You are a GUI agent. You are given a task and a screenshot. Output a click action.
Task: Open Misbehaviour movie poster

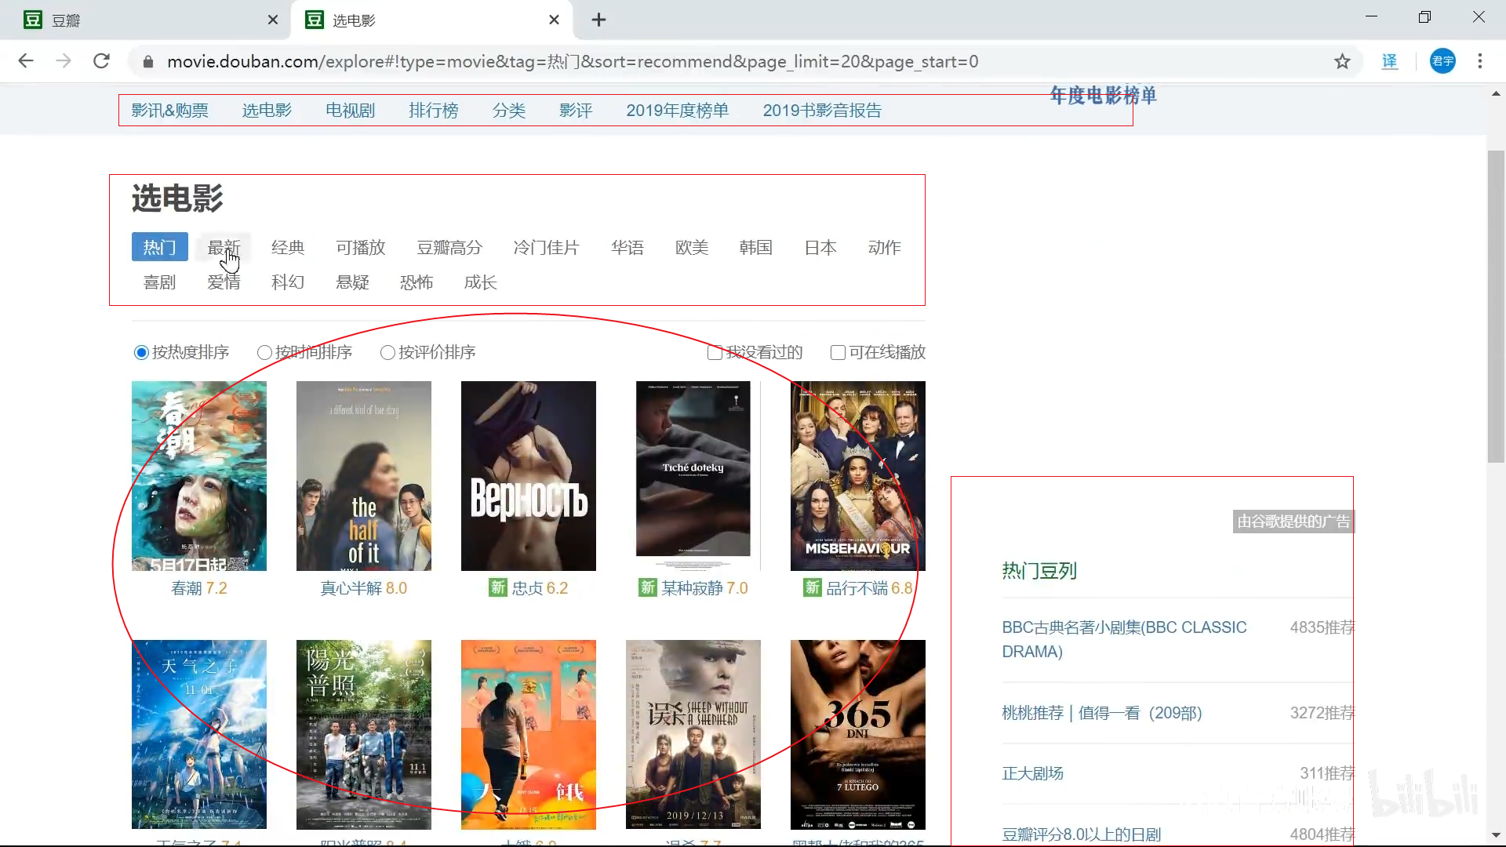(858, 476)
